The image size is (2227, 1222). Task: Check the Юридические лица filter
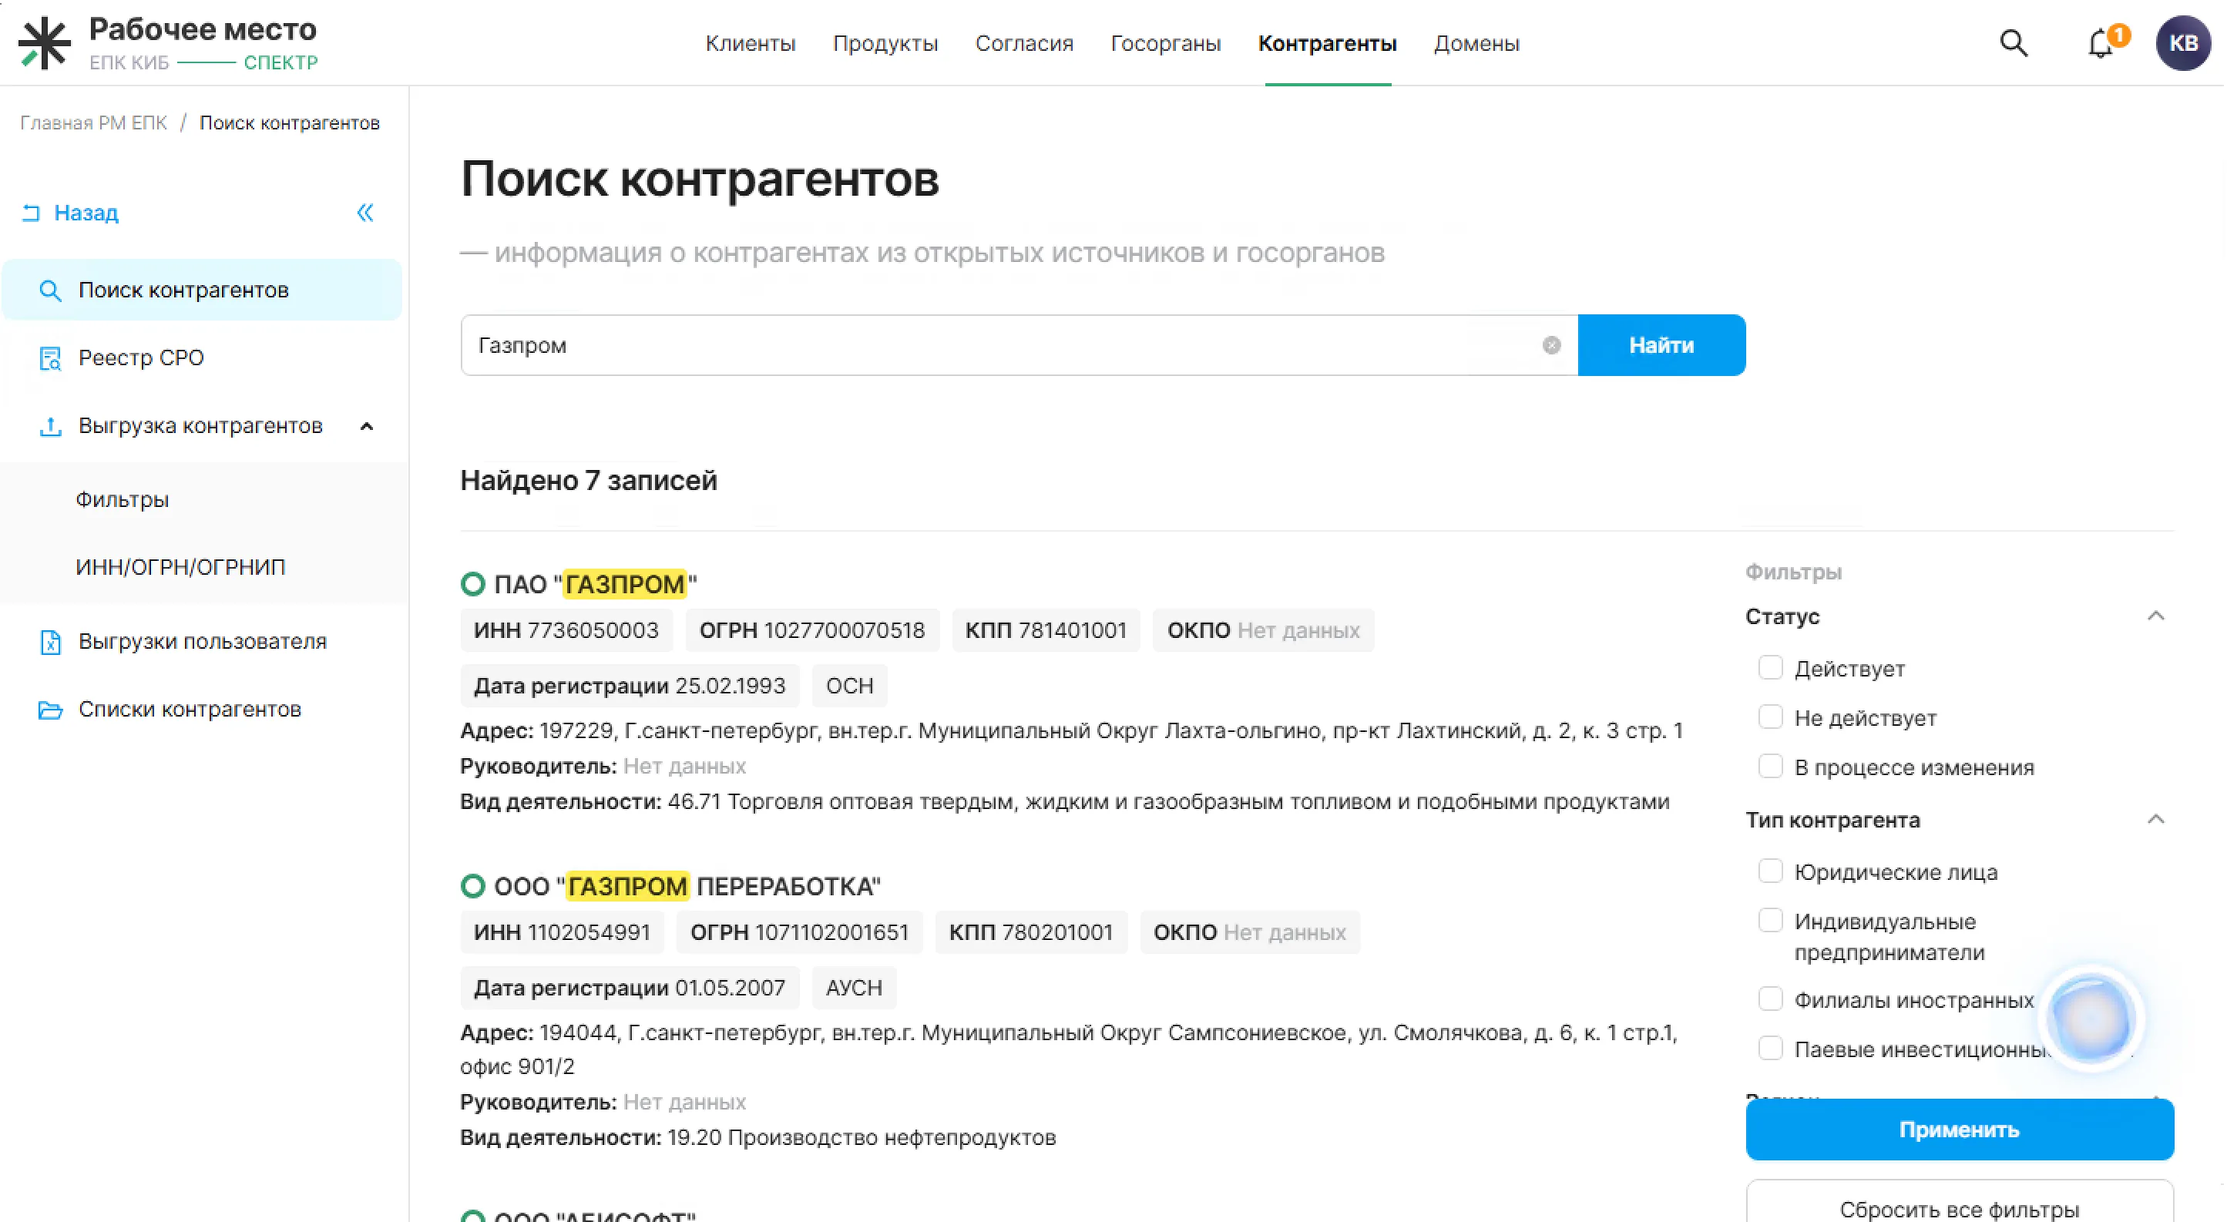click(x=1770, y=871)
